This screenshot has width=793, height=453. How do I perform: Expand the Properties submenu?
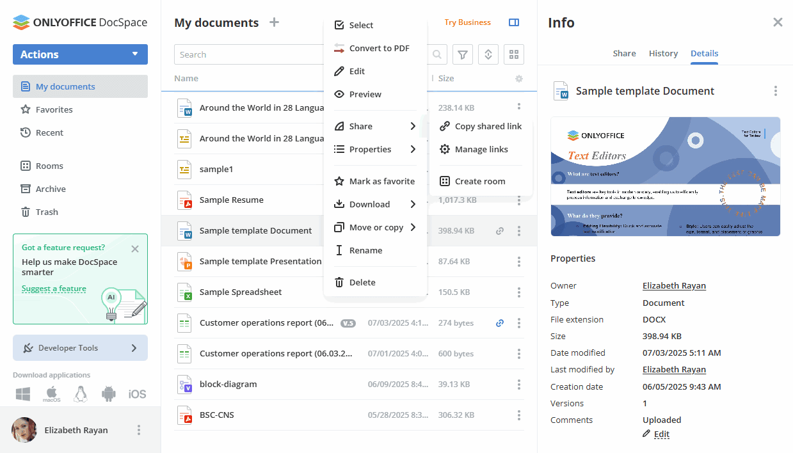pos(375,149)
